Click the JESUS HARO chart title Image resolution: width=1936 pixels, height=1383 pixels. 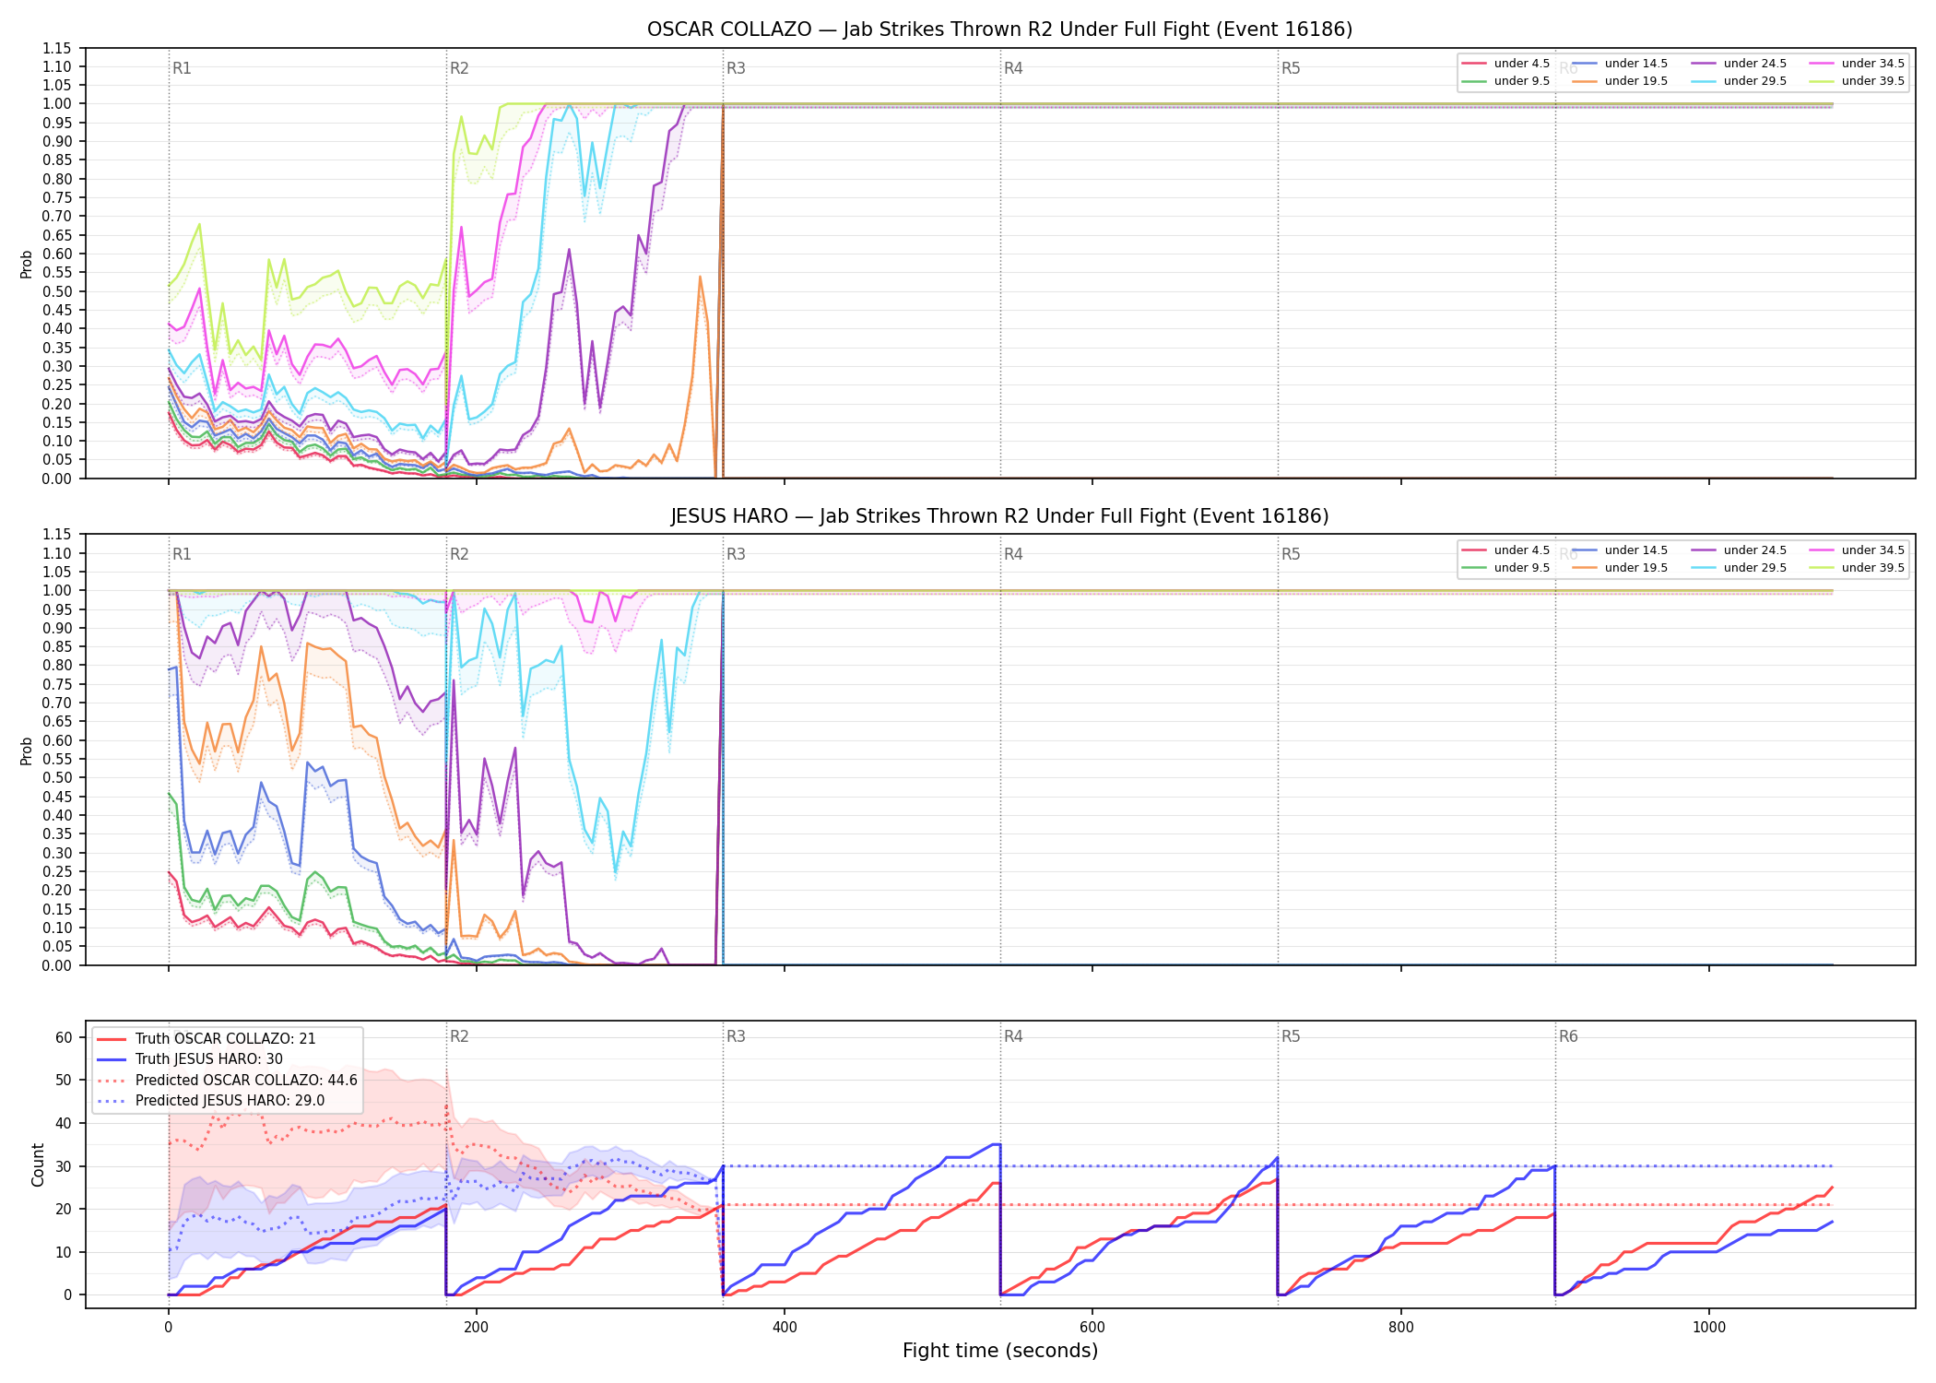pyautogui.click(x=999, y=516)
